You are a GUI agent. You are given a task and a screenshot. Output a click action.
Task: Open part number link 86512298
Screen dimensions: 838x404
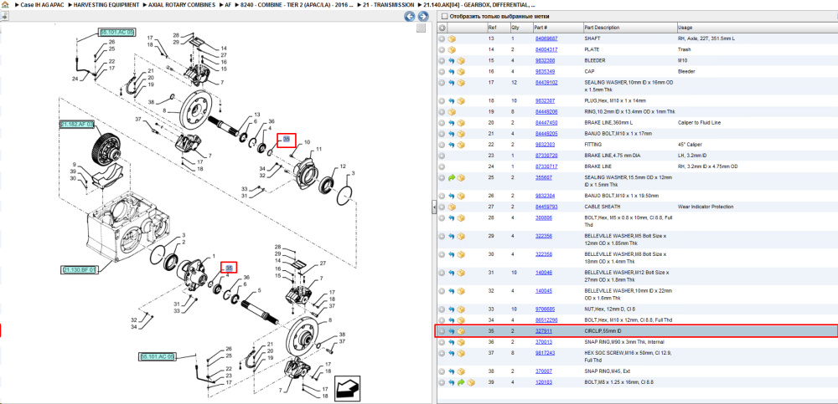click(546, 320)
